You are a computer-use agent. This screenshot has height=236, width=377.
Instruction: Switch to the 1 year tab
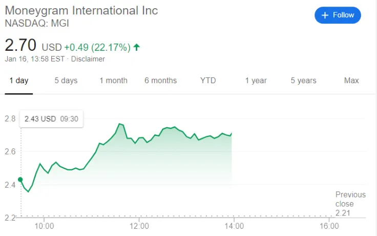pyautogui.click(x=256, y=81)
